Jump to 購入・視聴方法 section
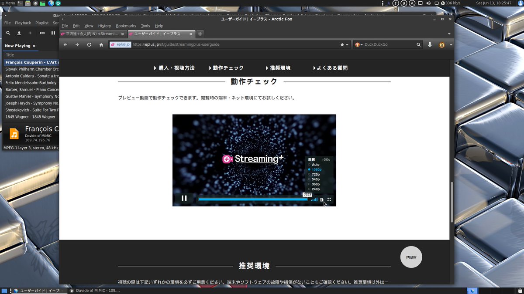524x294 pixels. pyautogui.click(x=174, y=68)
